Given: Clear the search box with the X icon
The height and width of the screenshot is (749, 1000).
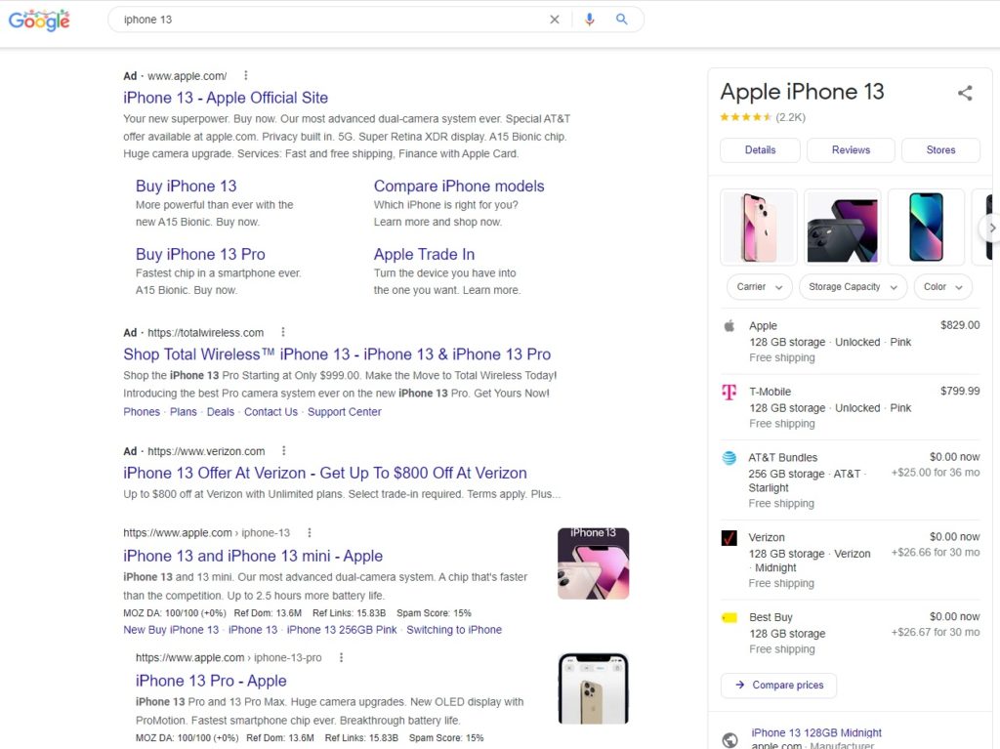Looking at the screenshot, I should [x=555, y=20].
